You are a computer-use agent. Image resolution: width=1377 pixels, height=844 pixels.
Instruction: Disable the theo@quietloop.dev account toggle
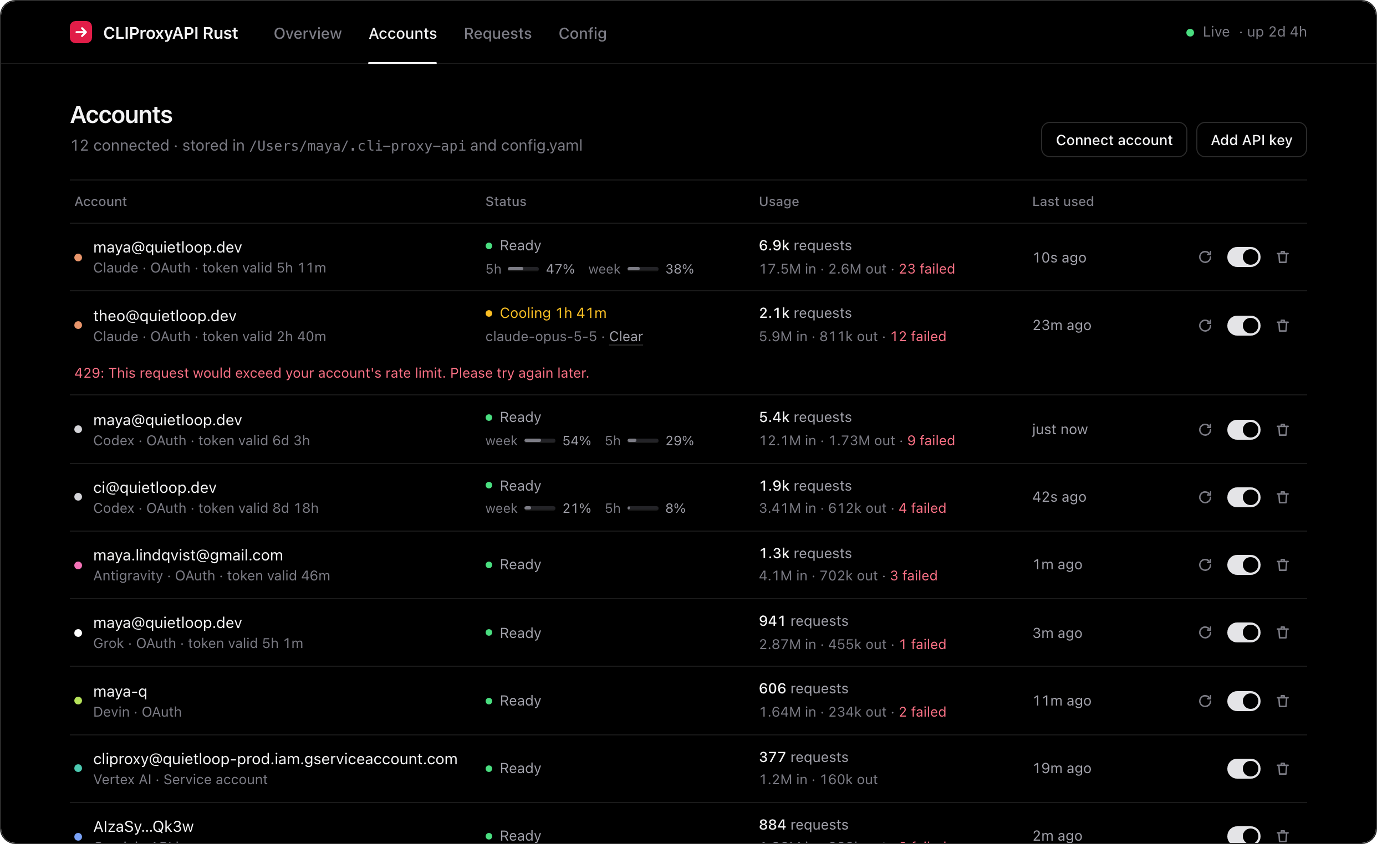[1243, 326]
